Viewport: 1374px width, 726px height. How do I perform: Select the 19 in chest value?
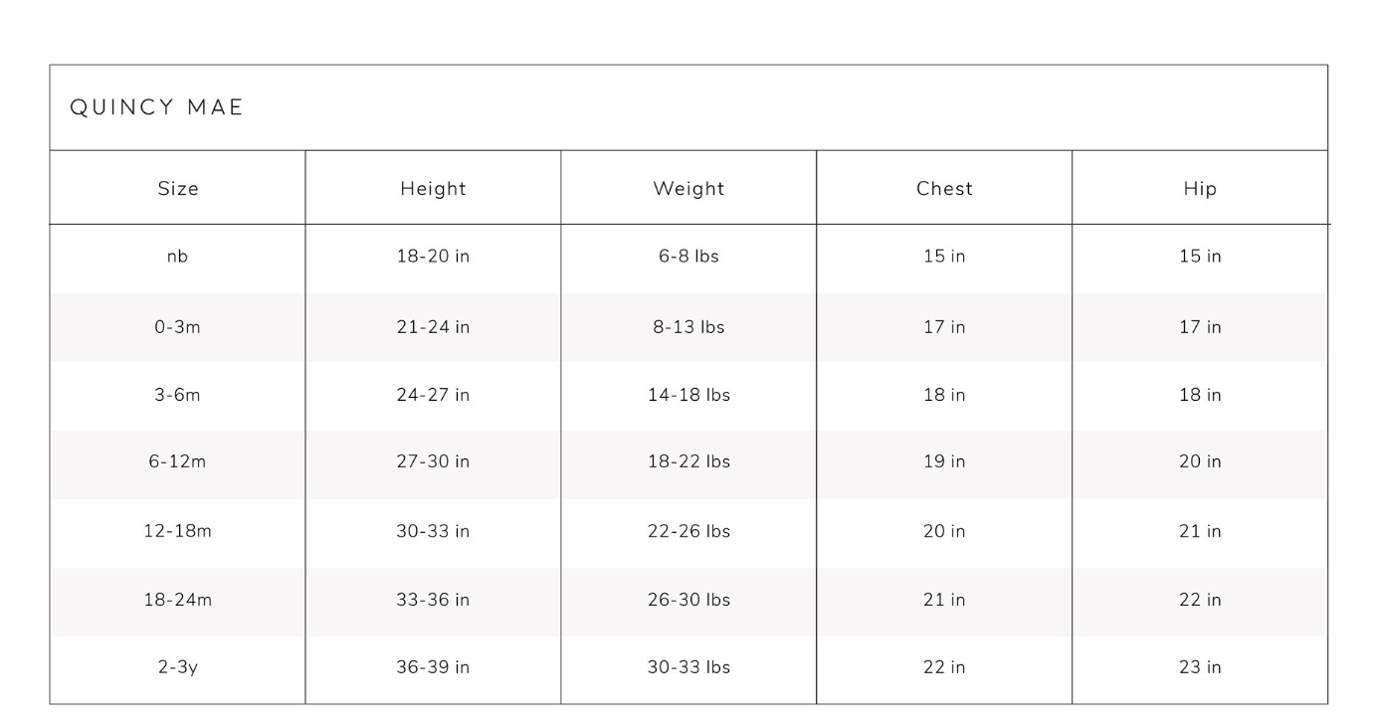click(944, 462)
